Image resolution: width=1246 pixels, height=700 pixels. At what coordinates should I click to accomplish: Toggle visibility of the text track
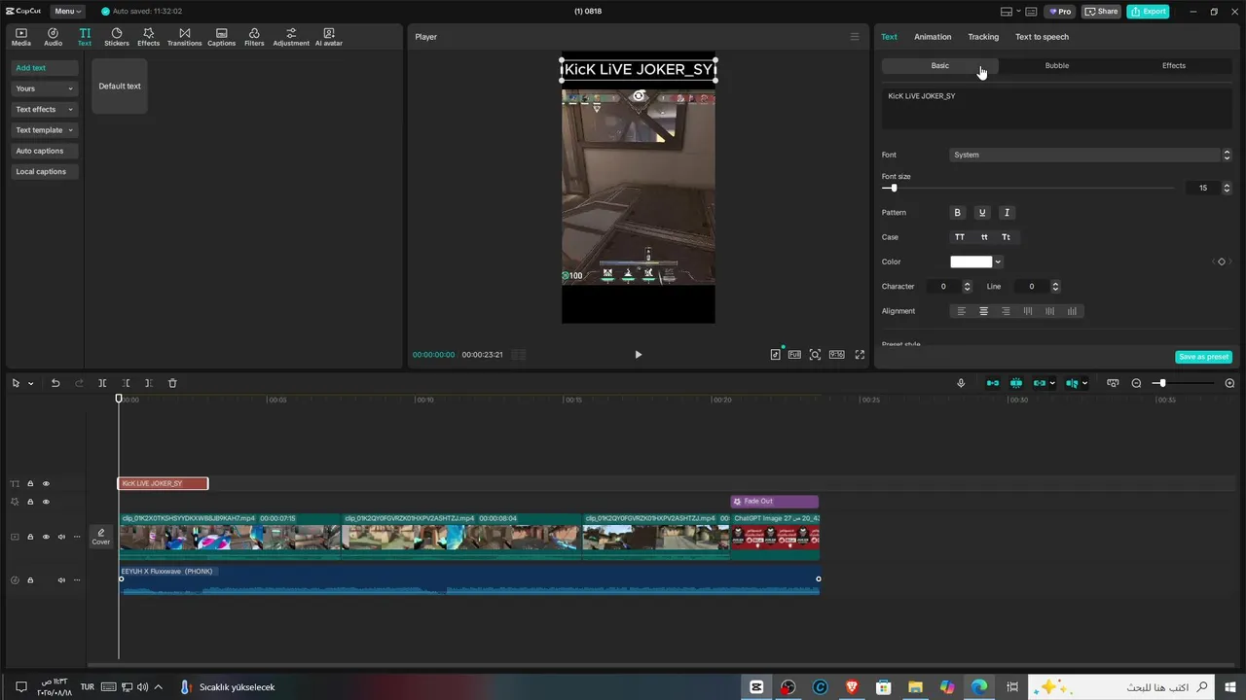(46, 483)
